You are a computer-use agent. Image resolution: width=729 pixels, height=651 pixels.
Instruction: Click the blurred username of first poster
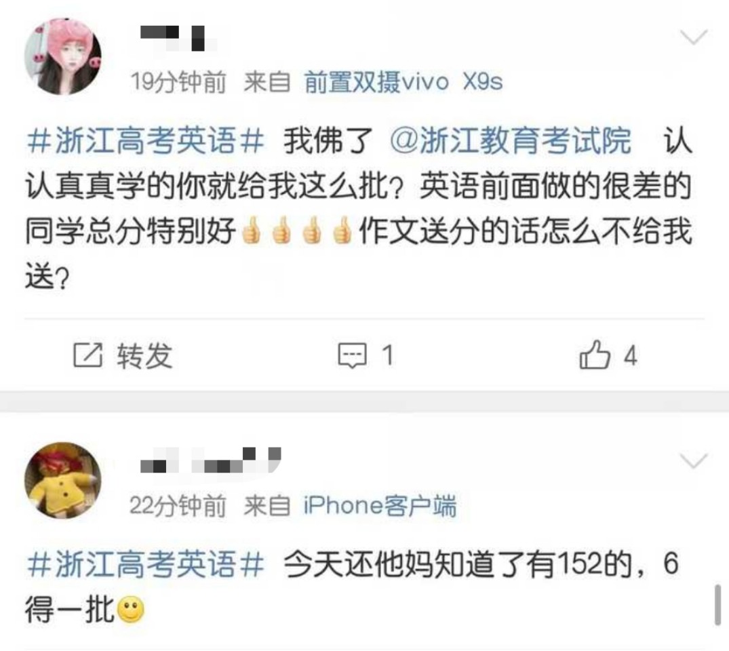(x=178, y=39)
